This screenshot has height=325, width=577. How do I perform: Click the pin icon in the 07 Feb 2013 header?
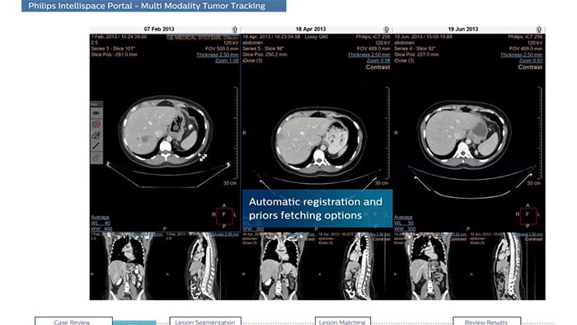[235, 30]
